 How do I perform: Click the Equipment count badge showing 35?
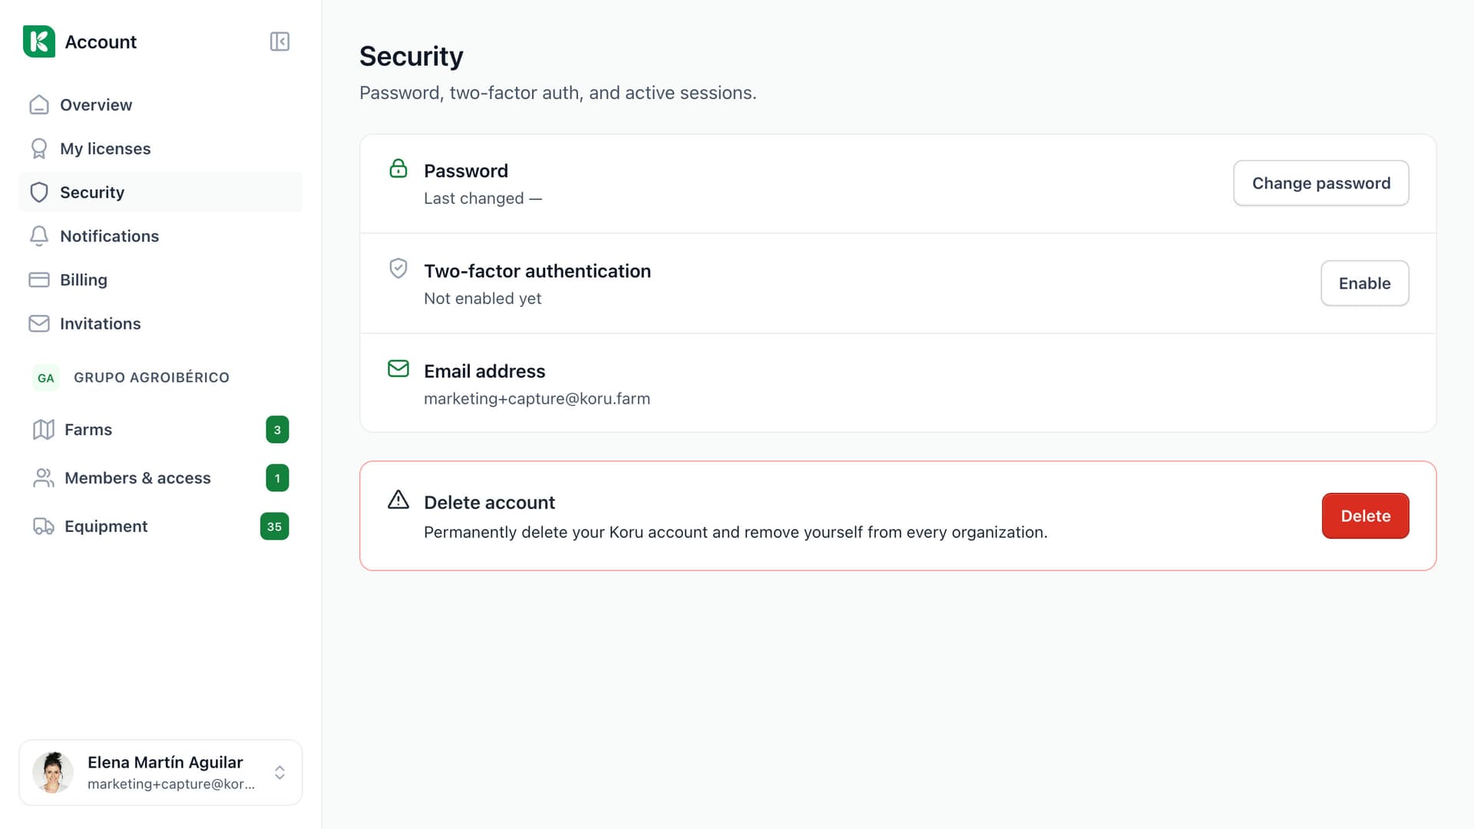coord(275,527)
